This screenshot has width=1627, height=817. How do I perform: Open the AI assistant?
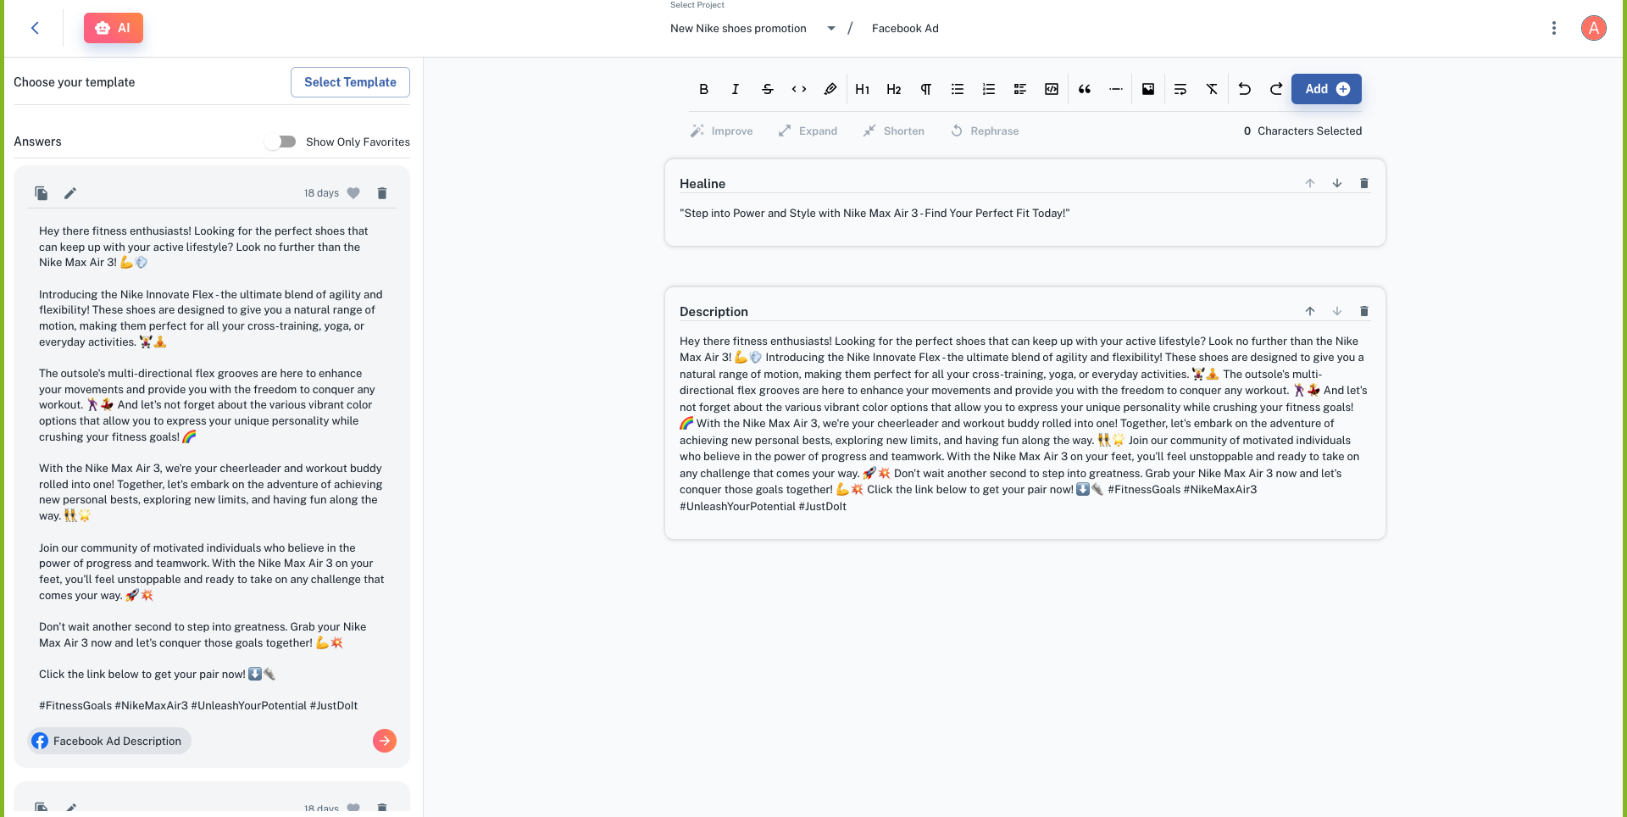(x=114, y=28)
